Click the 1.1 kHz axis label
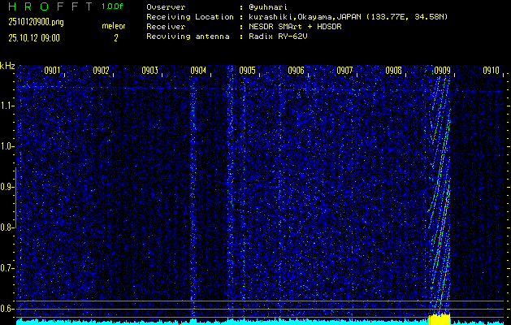Image resolution: width=511 pixels, height=325 pixels. 7,106
